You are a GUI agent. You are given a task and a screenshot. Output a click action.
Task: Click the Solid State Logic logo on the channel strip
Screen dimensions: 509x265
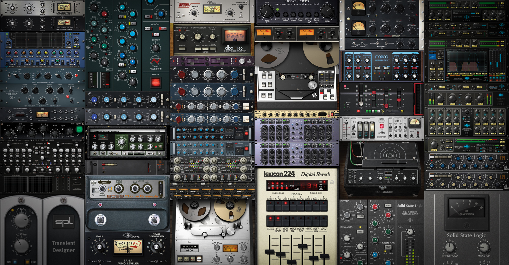pyautogui.click(x=410, y=206)
